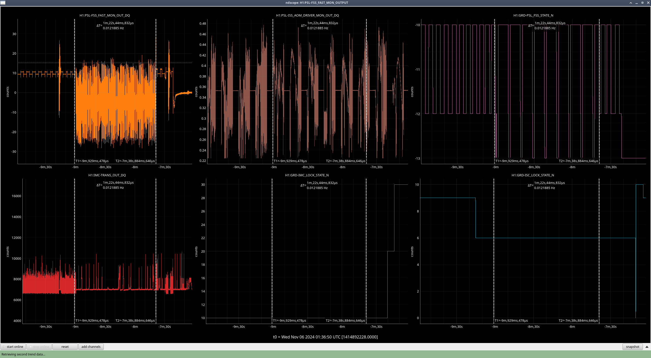Click the T2 label in the ISC_LOCK_STATE_N plot
Image resolution: width=651 pixels, height=358 pixels.
click(578, 320)
